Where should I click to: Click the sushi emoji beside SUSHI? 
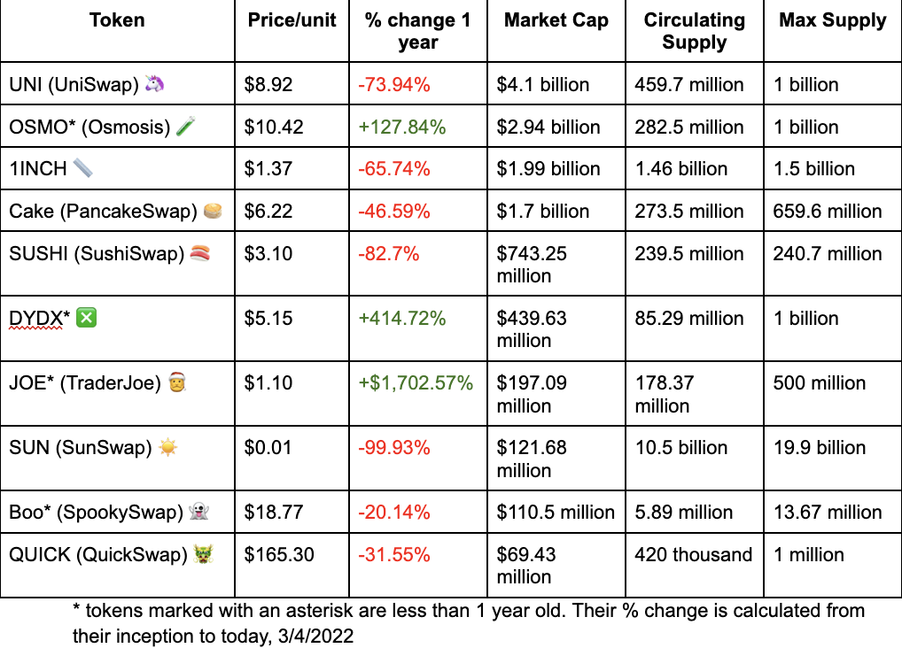(x=200, y=253)
